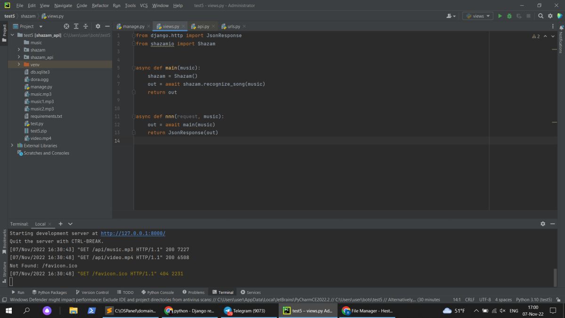Viewport: 565px width, 318px height.
Task: Toggle tool window bars icon in status bar
Action: pos(4,299)
